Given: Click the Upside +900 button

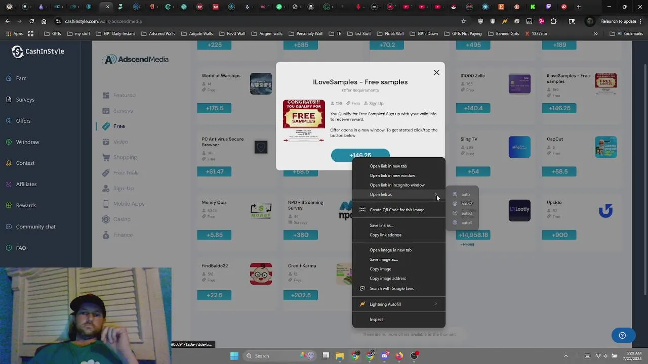Looking at the screenshot, I should click(x=559, y=235).
